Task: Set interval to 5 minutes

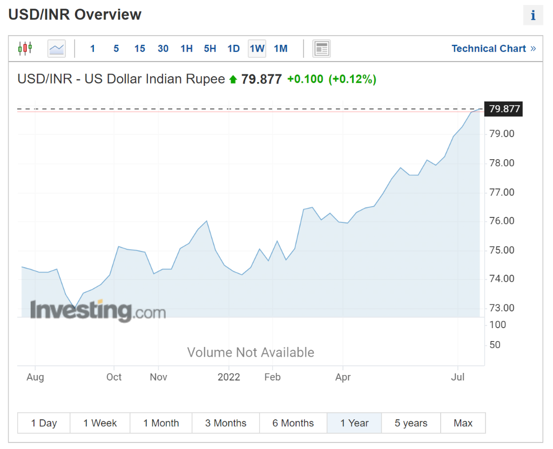Action: (116, 49)
